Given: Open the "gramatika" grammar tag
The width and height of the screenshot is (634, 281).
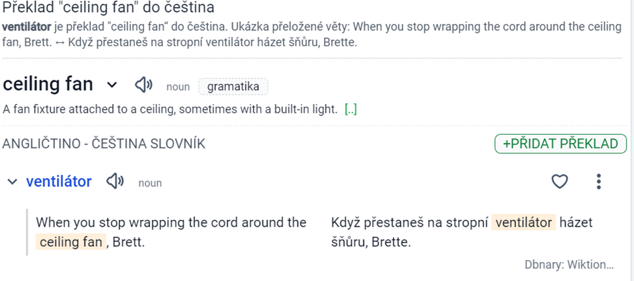Looking at the screenshot, I should coord(233,87).
